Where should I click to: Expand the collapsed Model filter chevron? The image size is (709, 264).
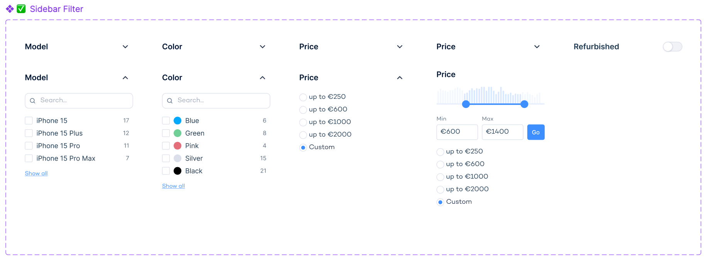coord(125,47)
